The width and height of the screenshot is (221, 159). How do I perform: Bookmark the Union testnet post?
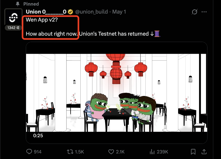click(193, 152)
